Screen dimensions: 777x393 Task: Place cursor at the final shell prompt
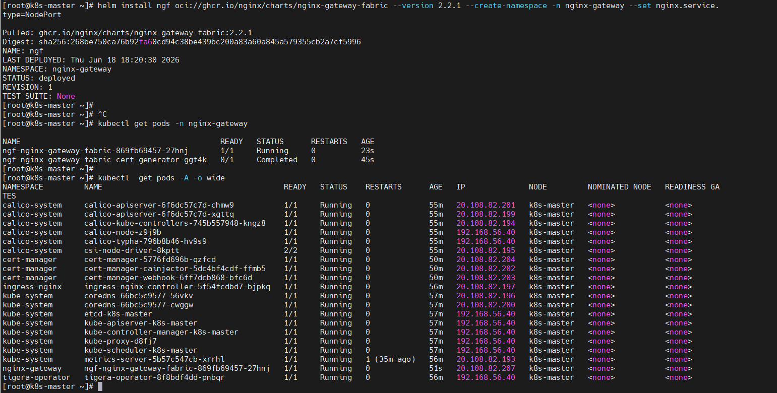[x=100, y=386]
